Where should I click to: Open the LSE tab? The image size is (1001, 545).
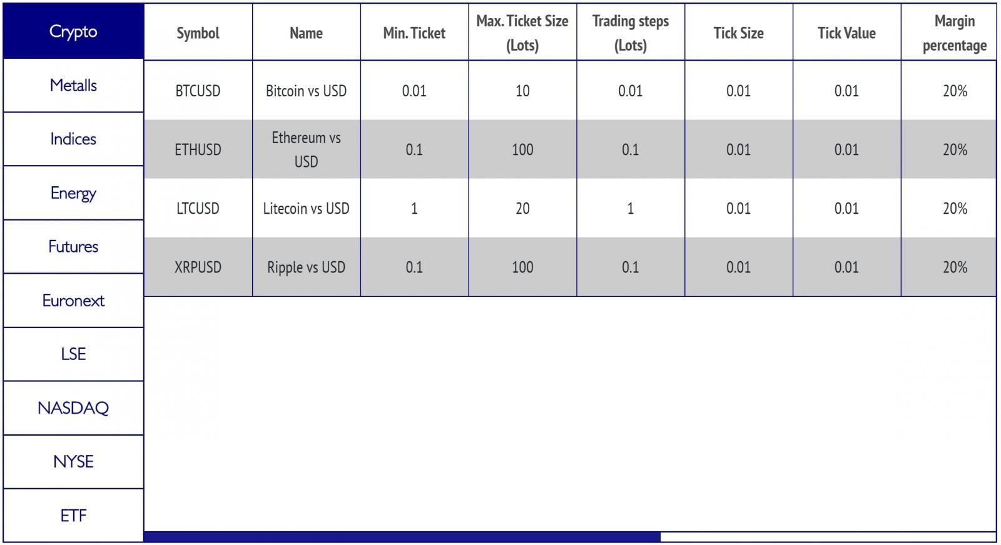point(73,354)
